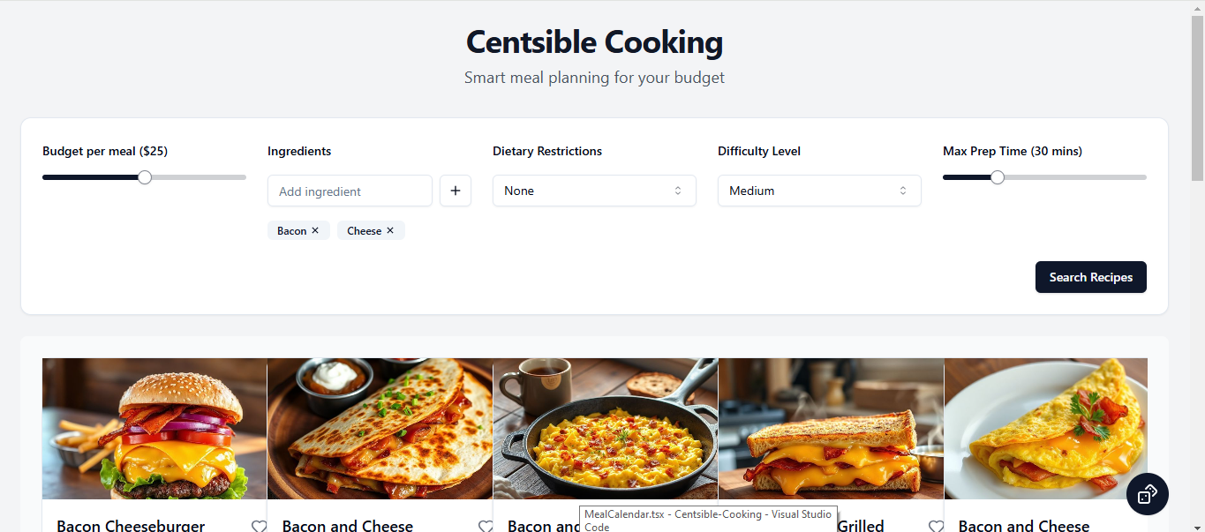Select the Bacon Cheeseburger recipe title

(x=130, y=525)
